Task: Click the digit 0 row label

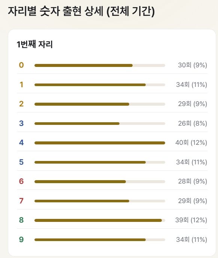Action: (21, 65)
